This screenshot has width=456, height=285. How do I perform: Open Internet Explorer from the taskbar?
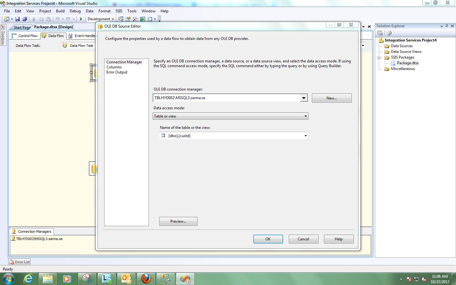point(28,279)
